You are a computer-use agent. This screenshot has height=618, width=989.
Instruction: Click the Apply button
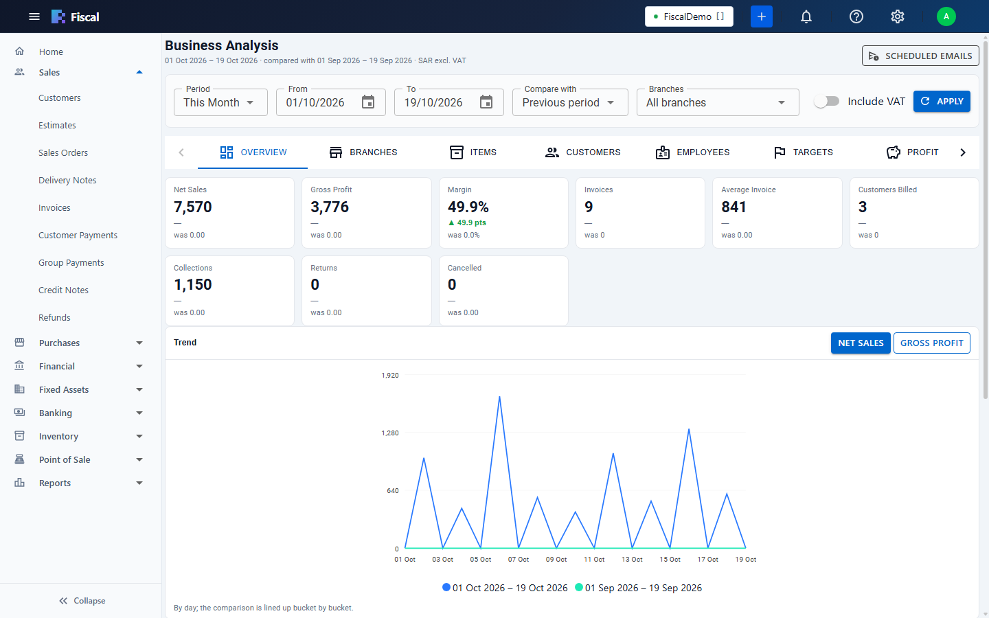[942, 101]
